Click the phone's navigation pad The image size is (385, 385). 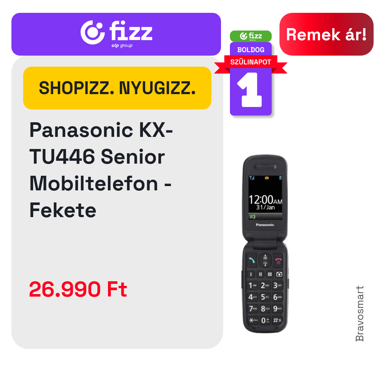[x=265, y=260]
